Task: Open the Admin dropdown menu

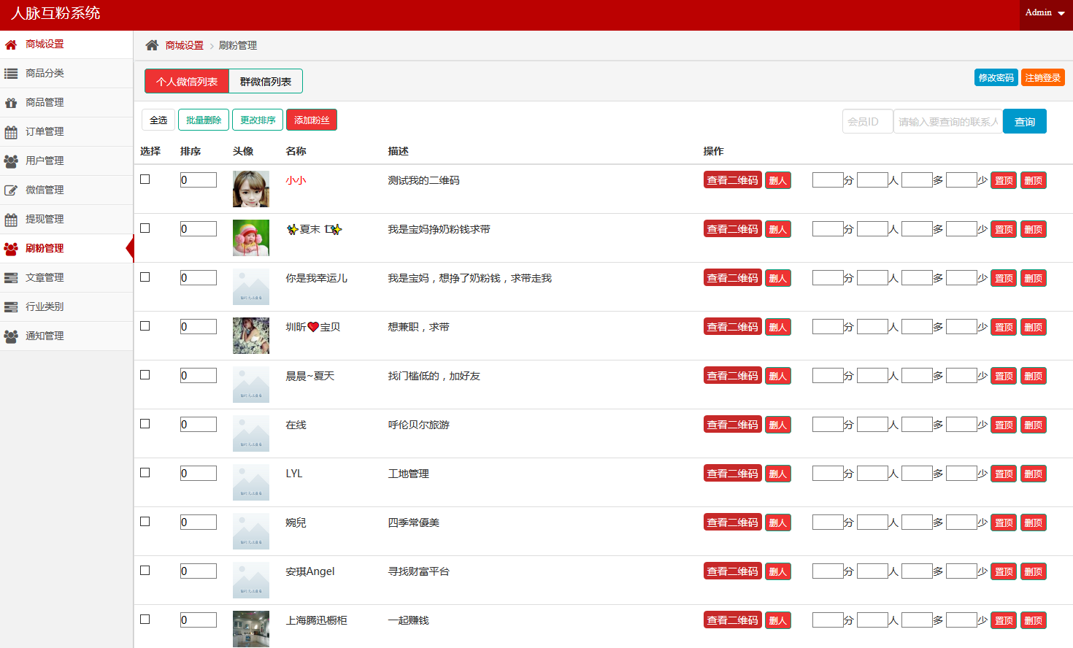Action: (x=1045, y=13)
